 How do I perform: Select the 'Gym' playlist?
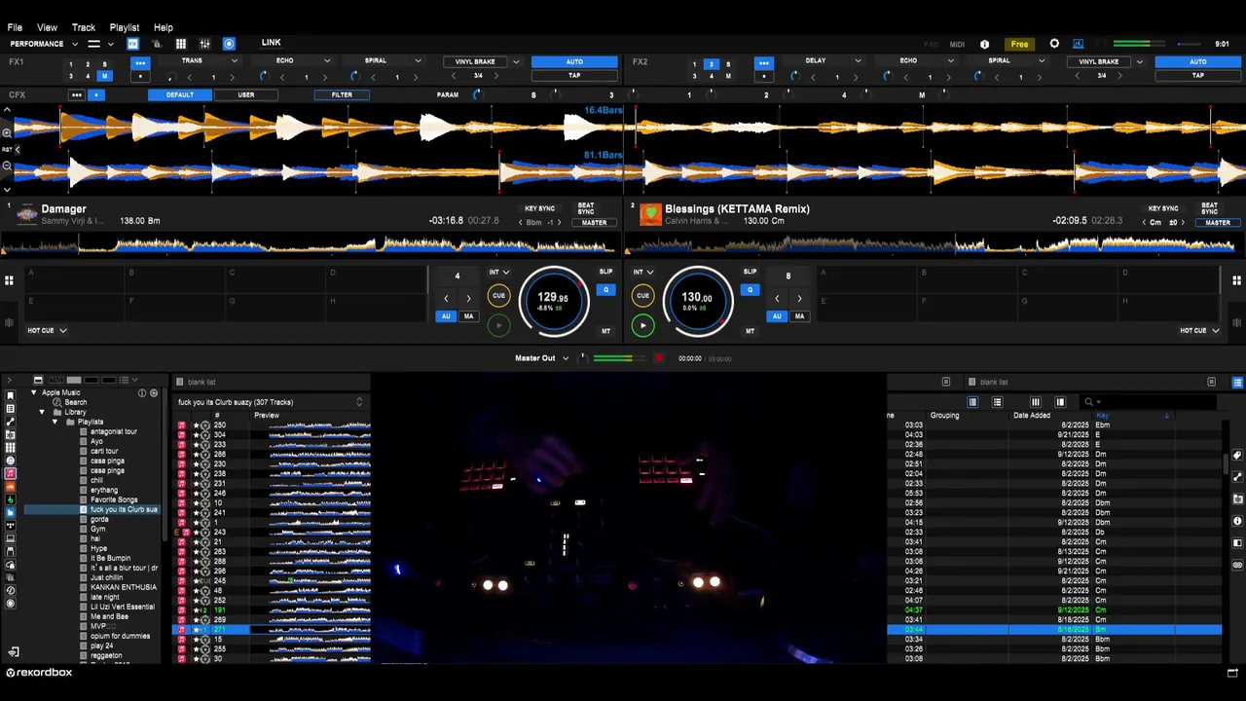pos(98,529)
